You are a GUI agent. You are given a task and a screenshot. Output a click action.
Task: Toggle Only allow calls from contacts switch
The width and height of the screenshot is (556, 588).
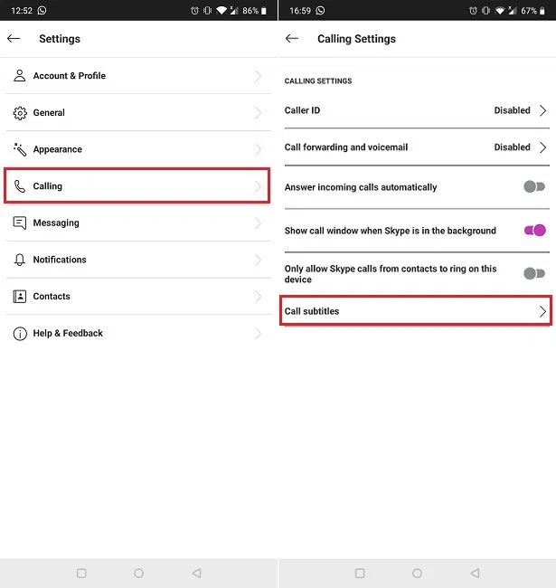[x=534, y=273]
